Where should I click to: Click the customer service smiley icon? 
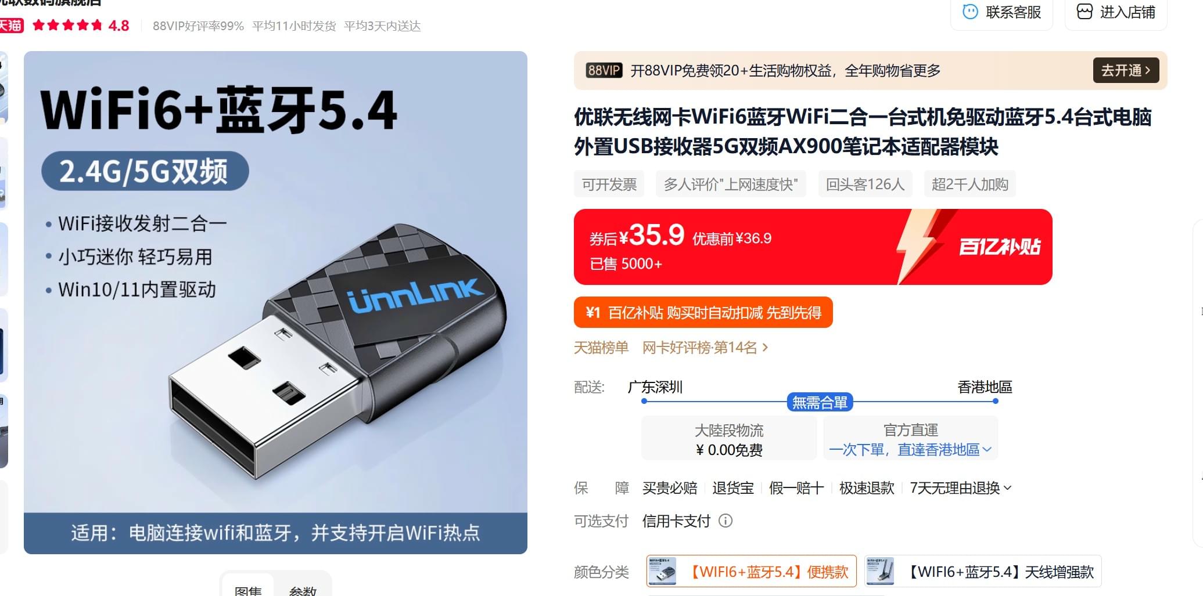(x=970, y=12)
